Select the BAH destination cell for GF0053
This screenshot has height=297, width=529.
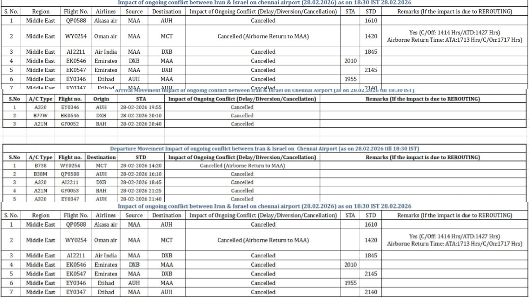101,191
